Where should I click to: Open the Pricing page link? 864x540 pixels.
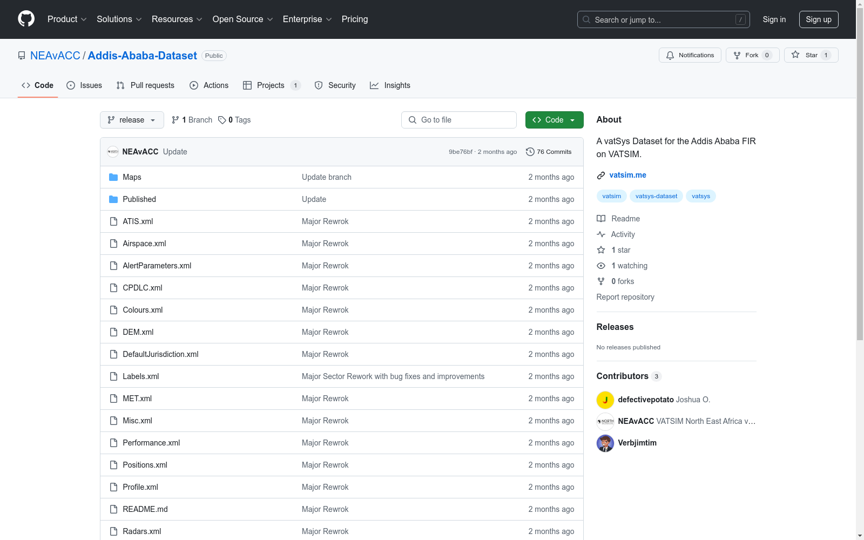[x=355, y=19]
